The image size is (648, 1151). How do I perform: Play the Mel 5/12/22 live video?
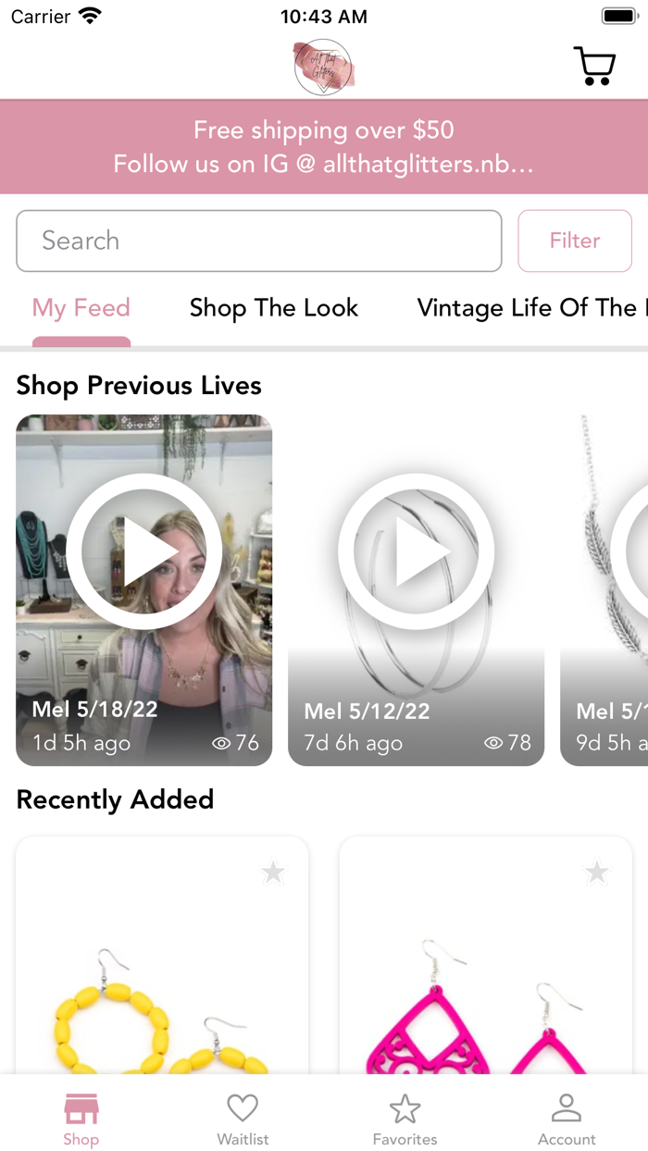[416, 551]
